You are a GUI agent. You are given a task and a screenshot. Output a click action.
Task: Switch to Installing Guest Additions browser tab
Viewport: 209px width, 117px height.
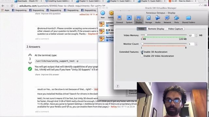[59, 1]
